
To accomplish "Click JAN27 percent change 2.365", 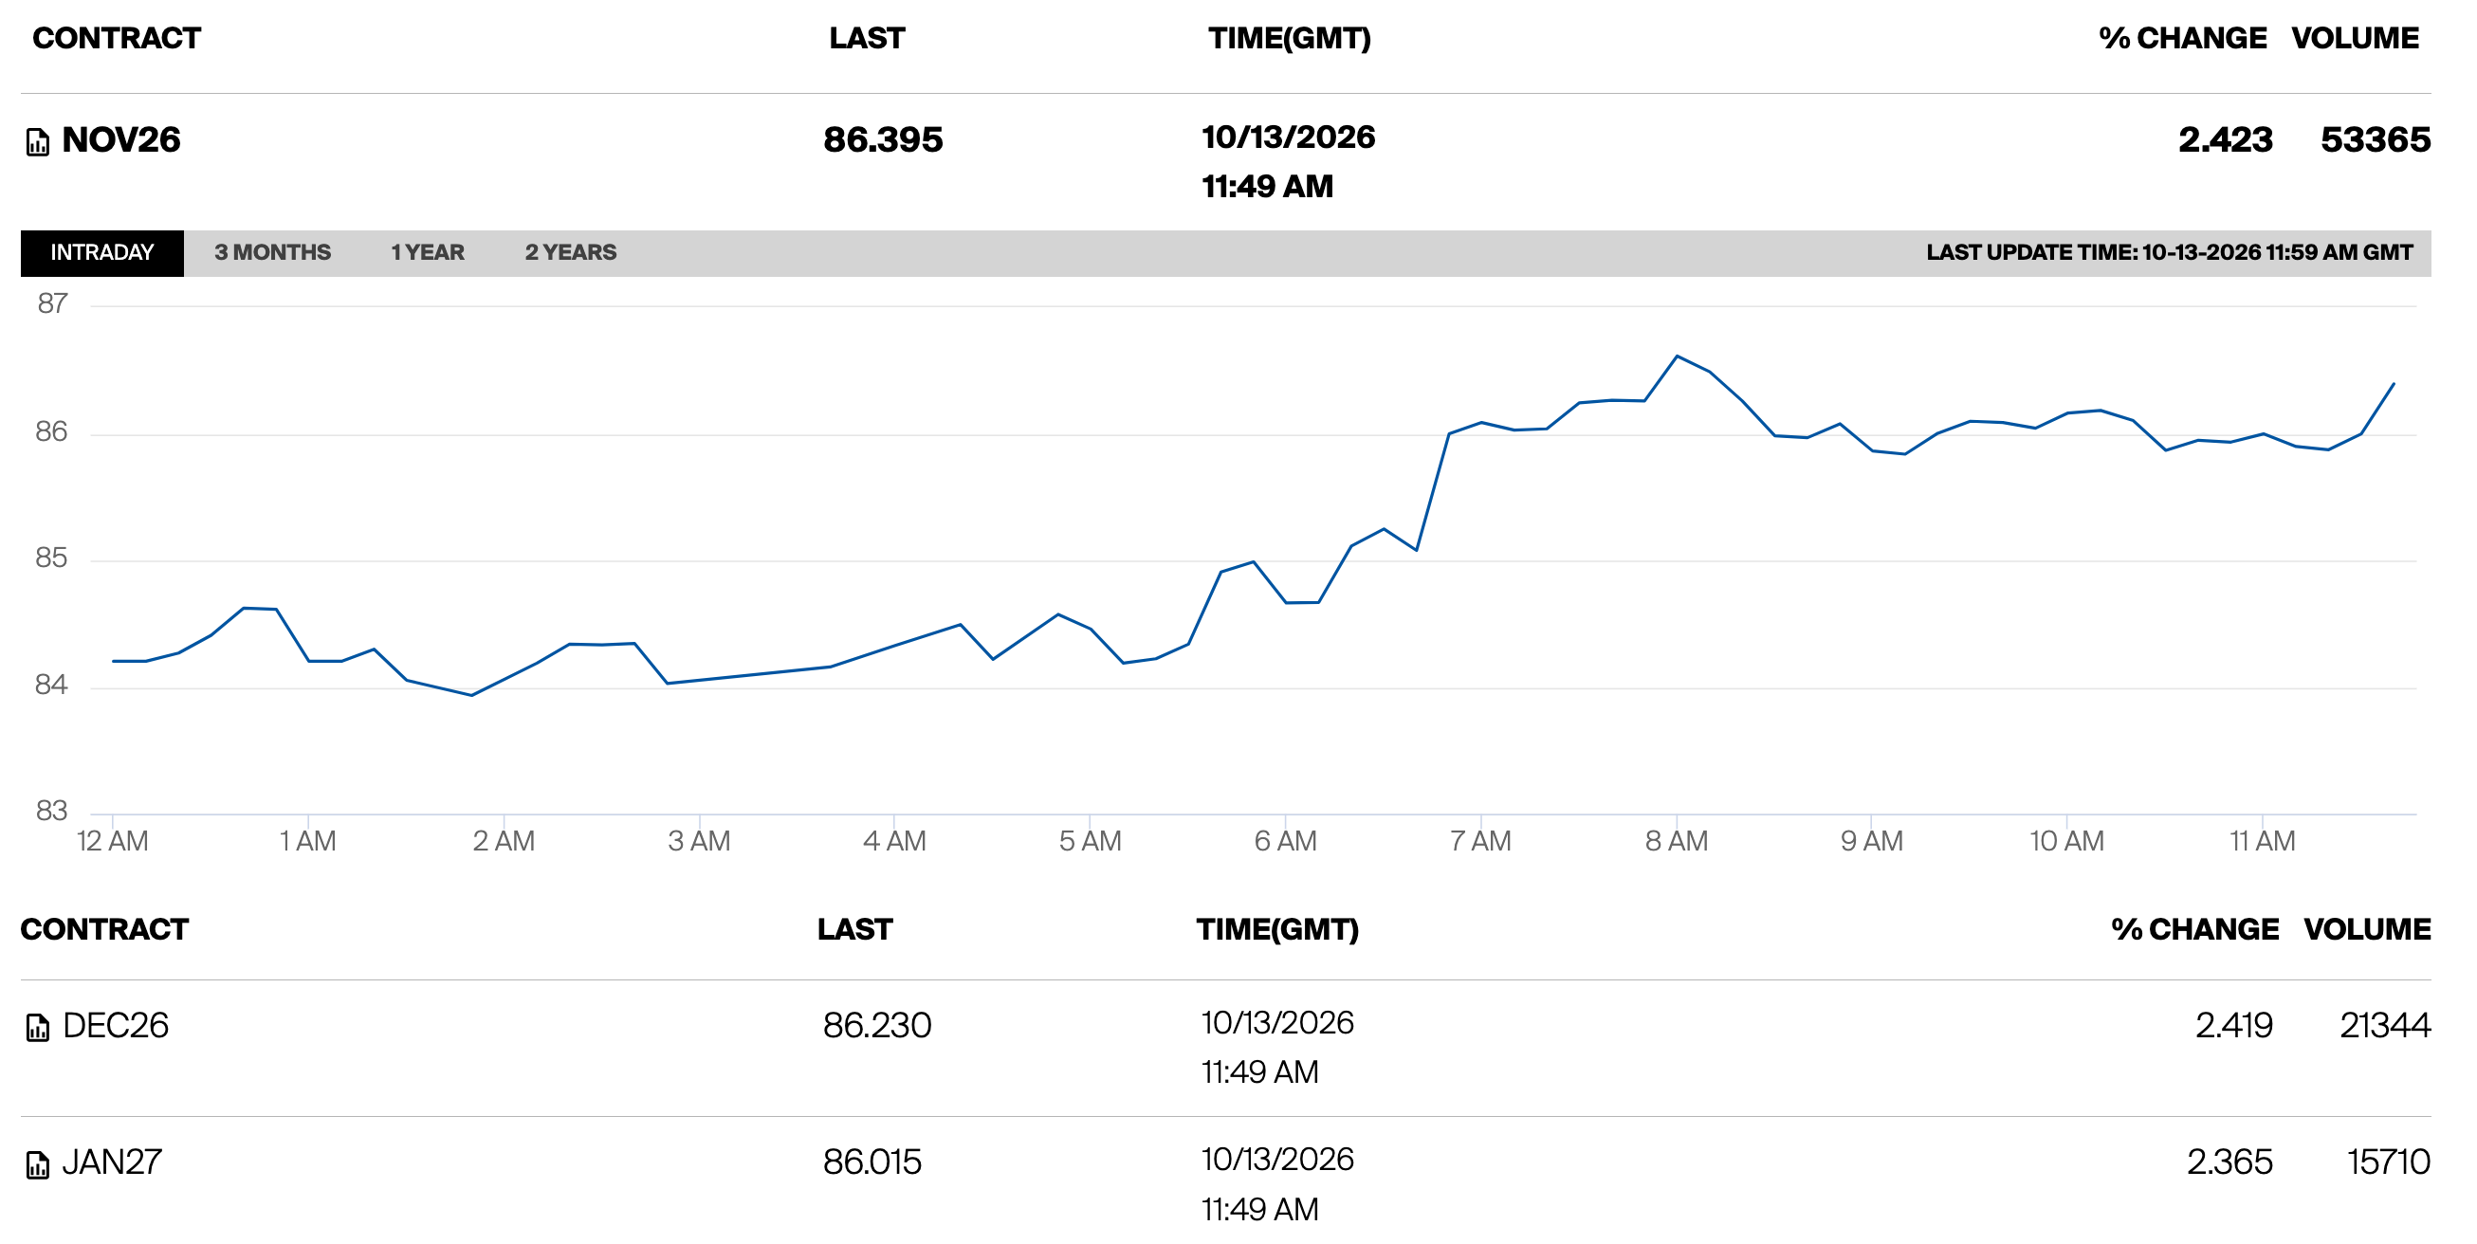I will click(x=2229, y=1162).
